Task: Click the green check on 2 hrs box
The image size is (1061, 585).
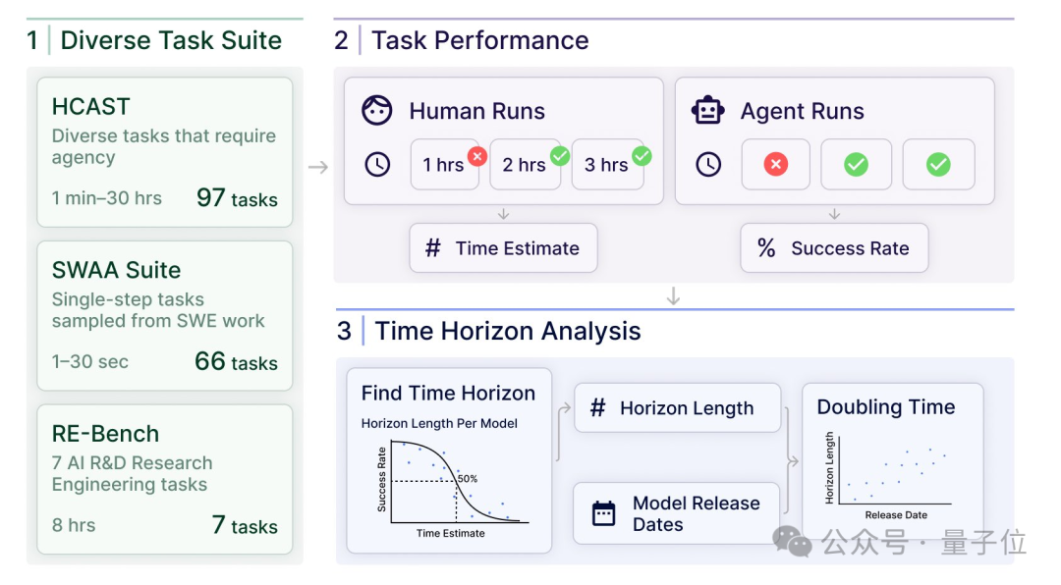Action: click(x=560, y=156)
